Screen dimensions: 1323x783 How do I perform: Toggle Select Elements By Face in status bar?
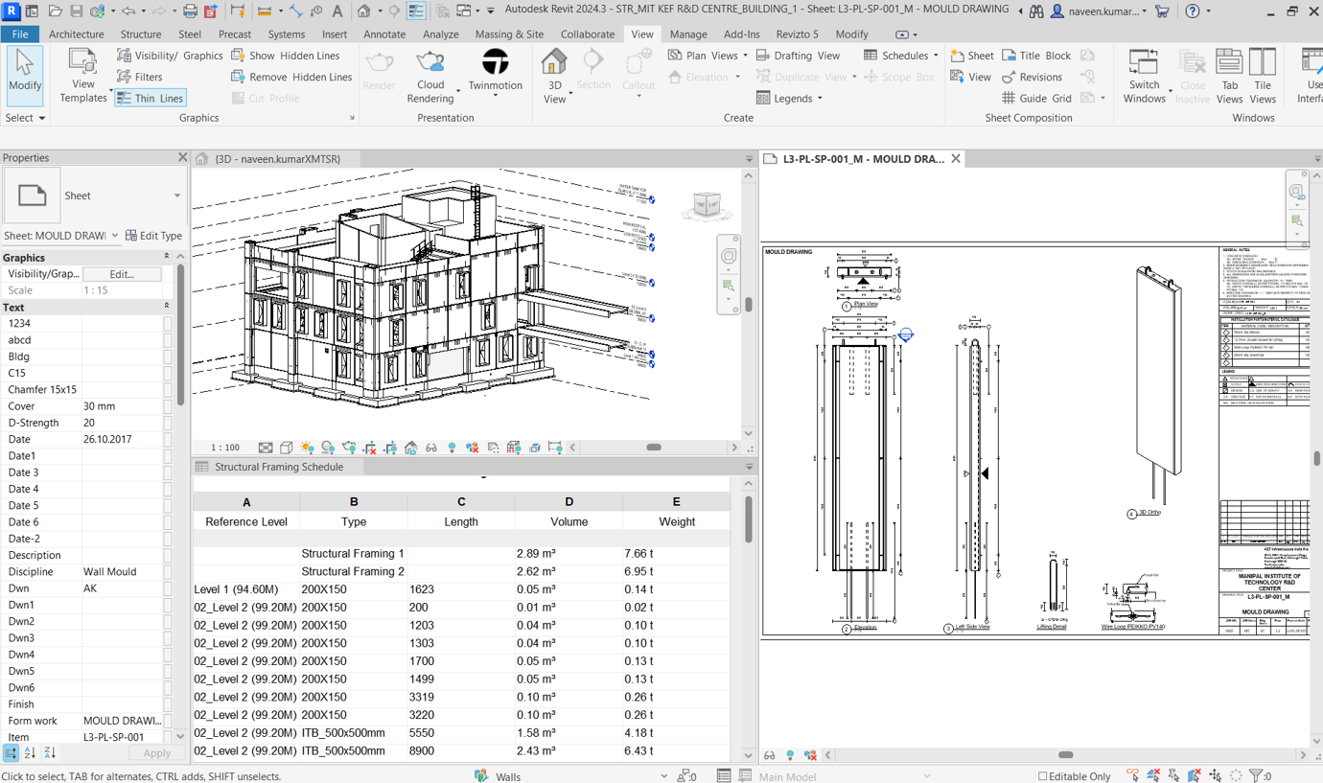point(1195,775)
